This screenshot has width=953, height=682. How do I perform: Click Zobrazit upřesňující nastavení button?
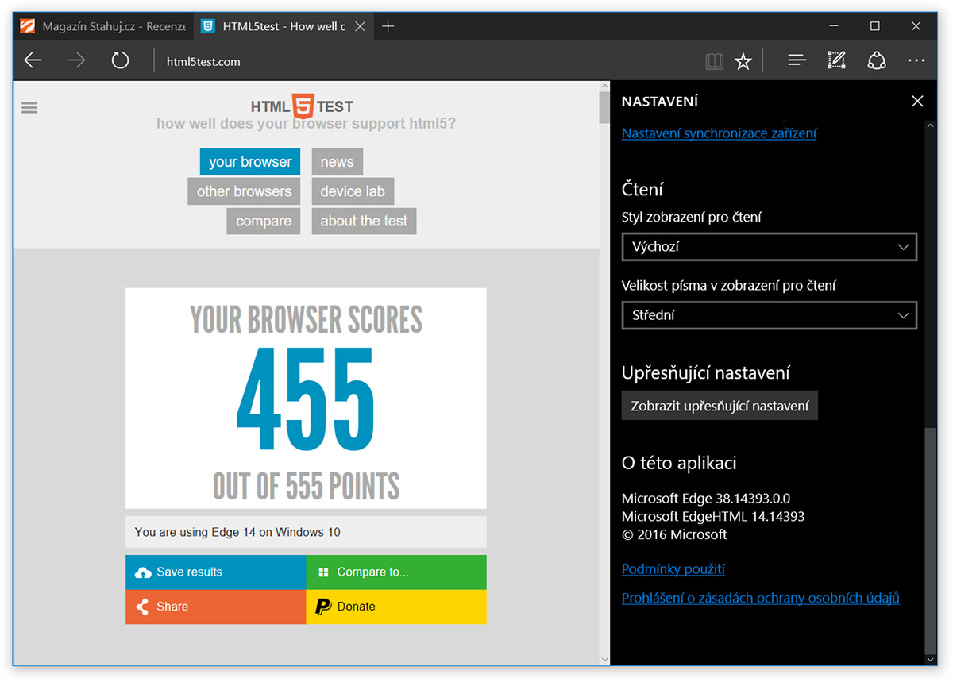[720, 406]
